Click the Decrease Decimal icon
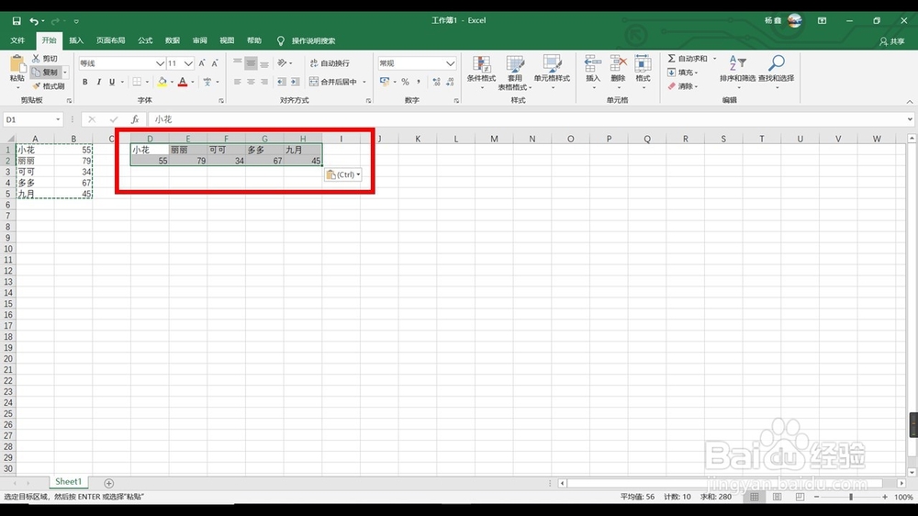 click(x=450, y=82)
